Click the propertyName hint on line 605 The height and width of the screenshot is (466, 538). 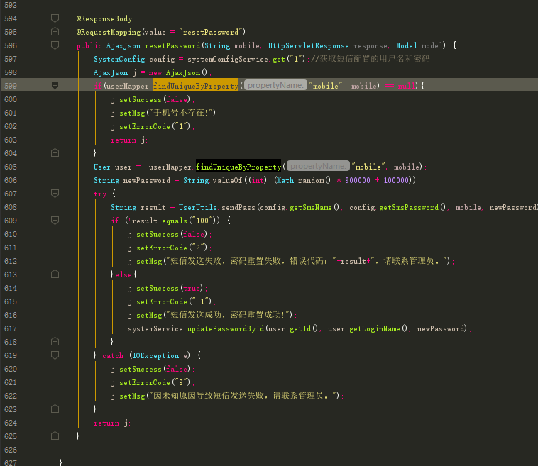tap(318, 166)
